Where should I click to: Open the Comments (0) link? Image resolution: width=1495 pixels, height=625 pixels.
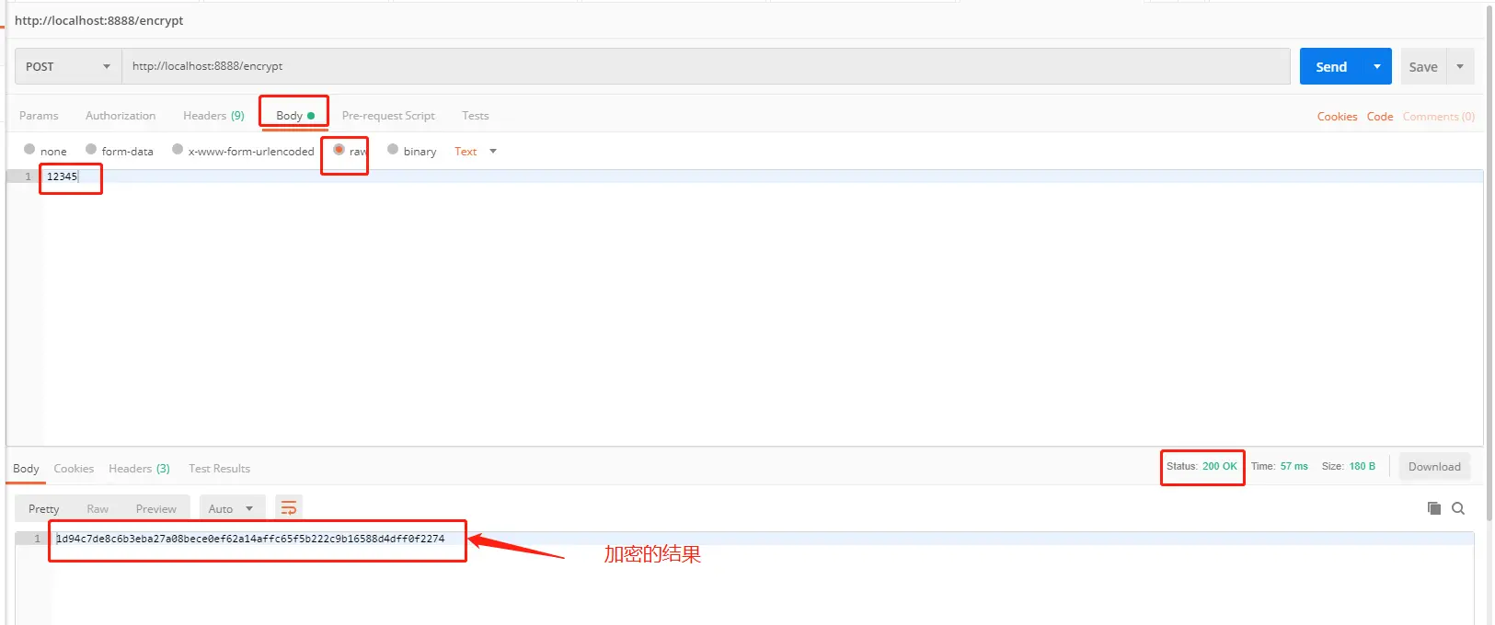1438,117
